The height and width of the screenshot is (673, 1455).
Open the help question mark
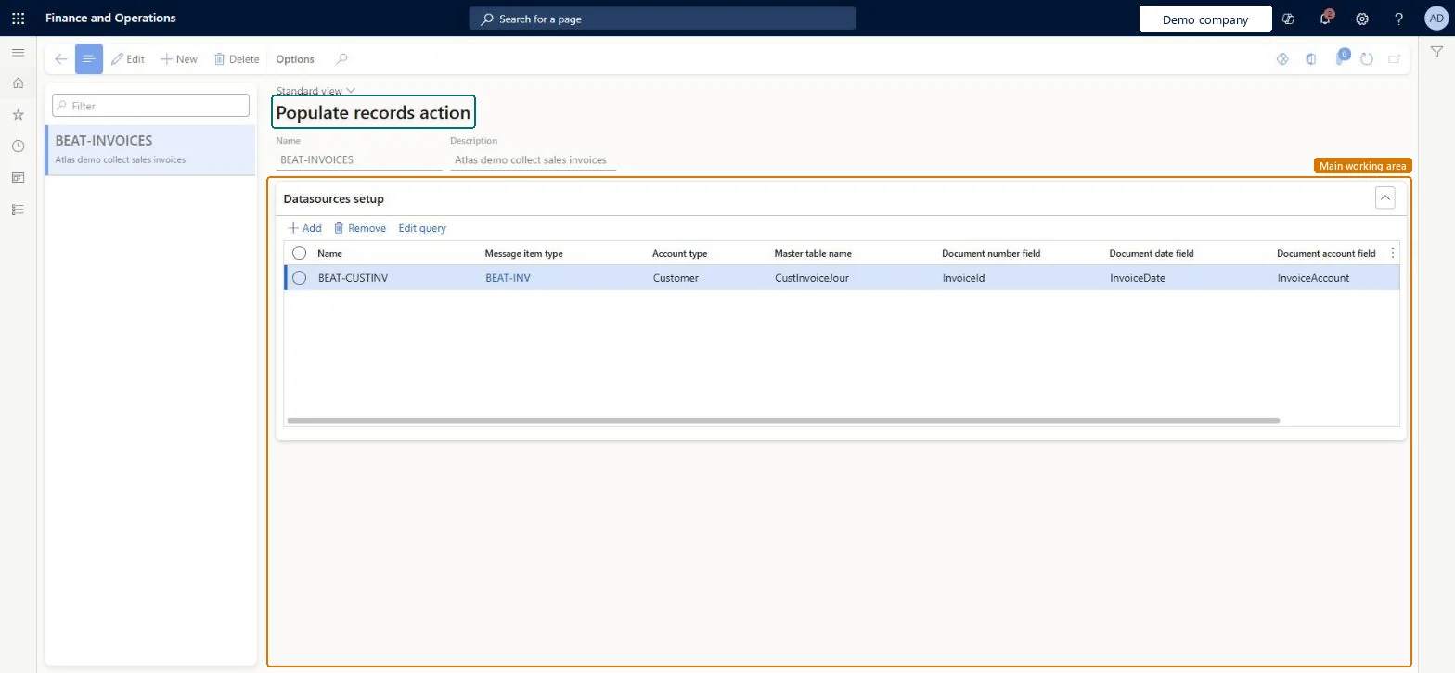(1399, 19)
